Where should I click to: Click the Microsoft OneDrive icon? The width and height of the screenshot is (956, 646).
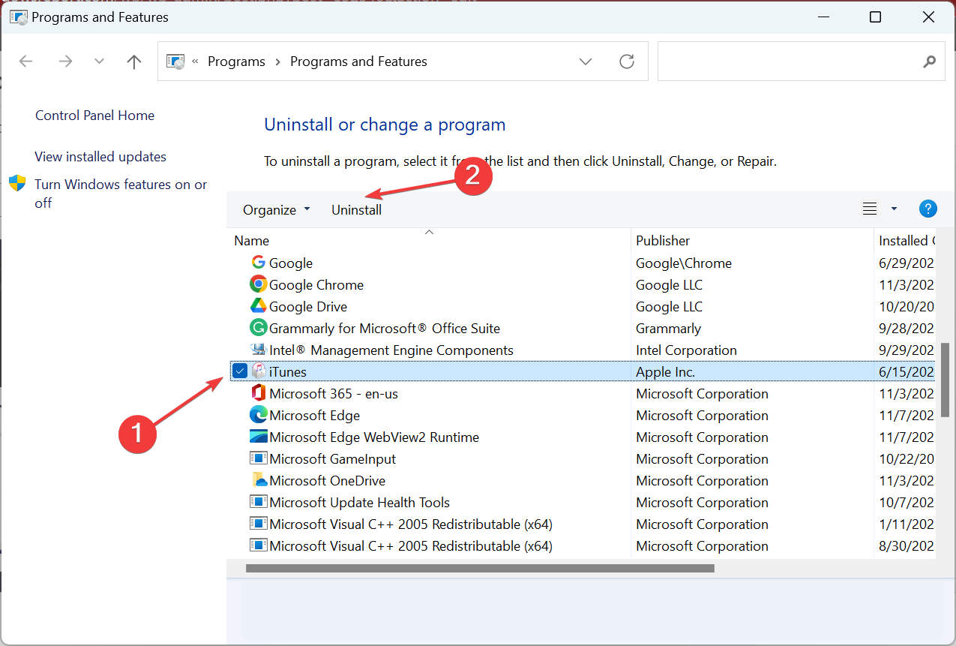point(259,480)
